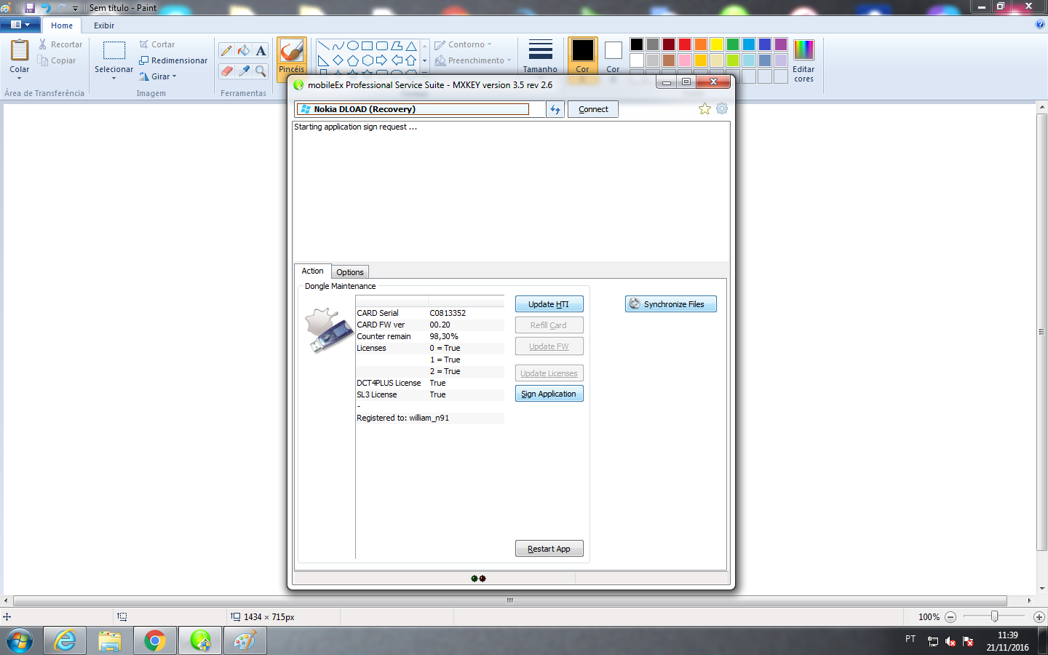Click the Sign Application button

pos(549,394)
